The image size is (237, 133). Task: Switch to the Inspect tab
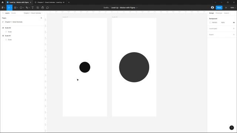pyautogui.click(x=226, y=13)
